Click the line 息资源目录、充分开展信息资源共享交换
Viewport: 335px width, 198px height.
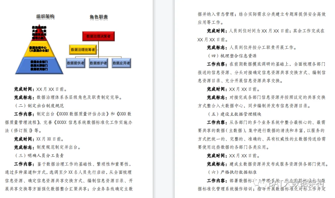(x=240, y=81)
